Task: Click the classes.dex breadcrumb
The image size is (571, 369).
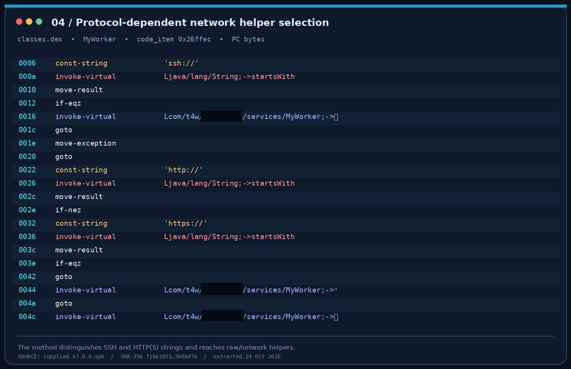Action: coord(40,39)
